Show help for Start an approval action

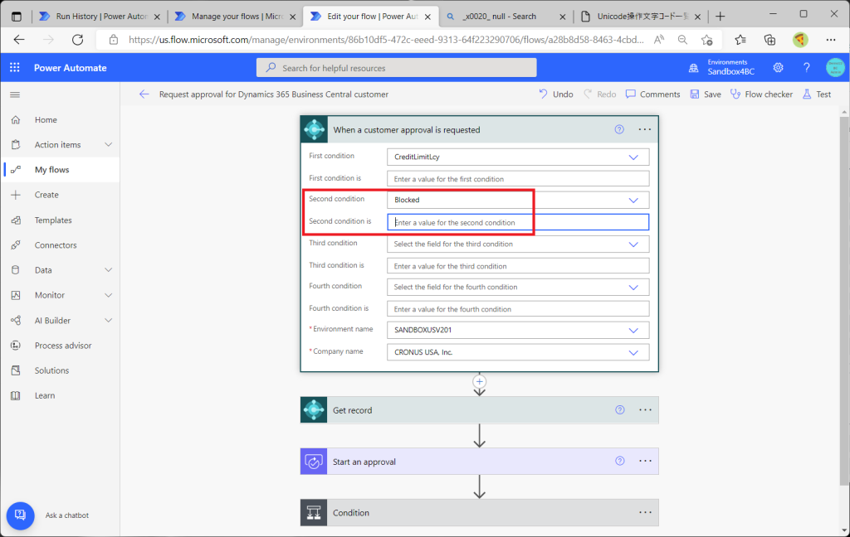pos(619,461)
